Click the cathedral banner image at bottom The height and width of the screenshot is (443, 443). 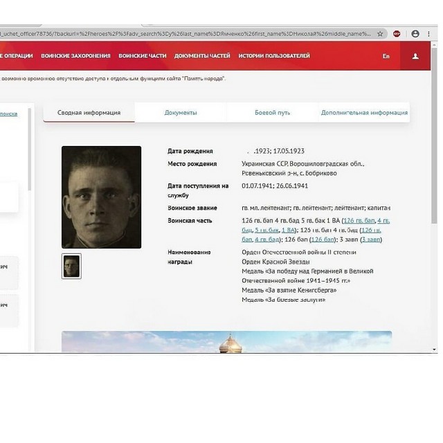click(x=226, y=341)
